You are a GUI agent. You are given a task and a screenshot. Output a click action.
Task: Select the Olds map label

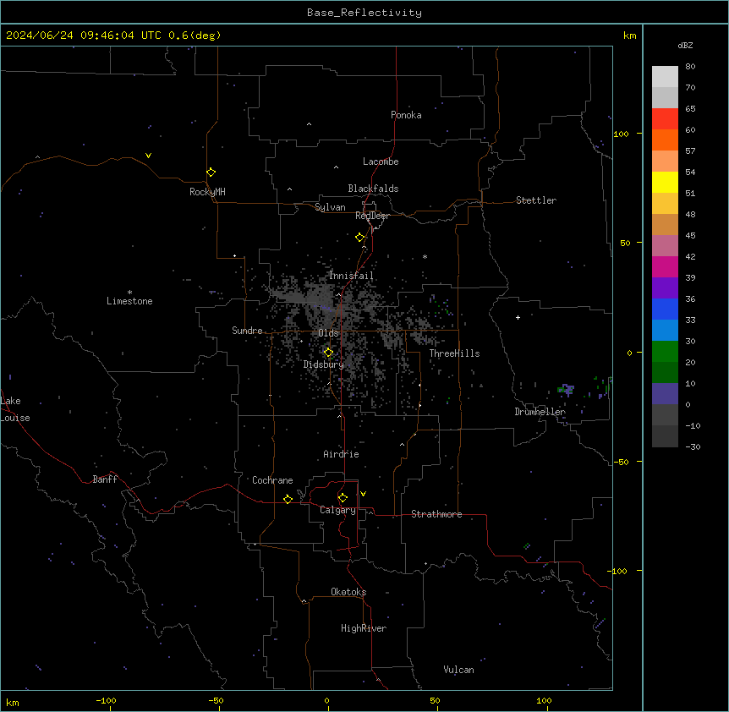328,333
